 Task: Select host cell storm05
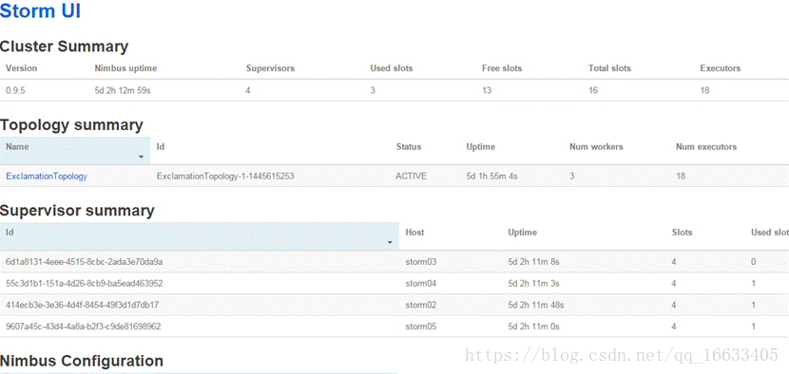pos(421,327)
